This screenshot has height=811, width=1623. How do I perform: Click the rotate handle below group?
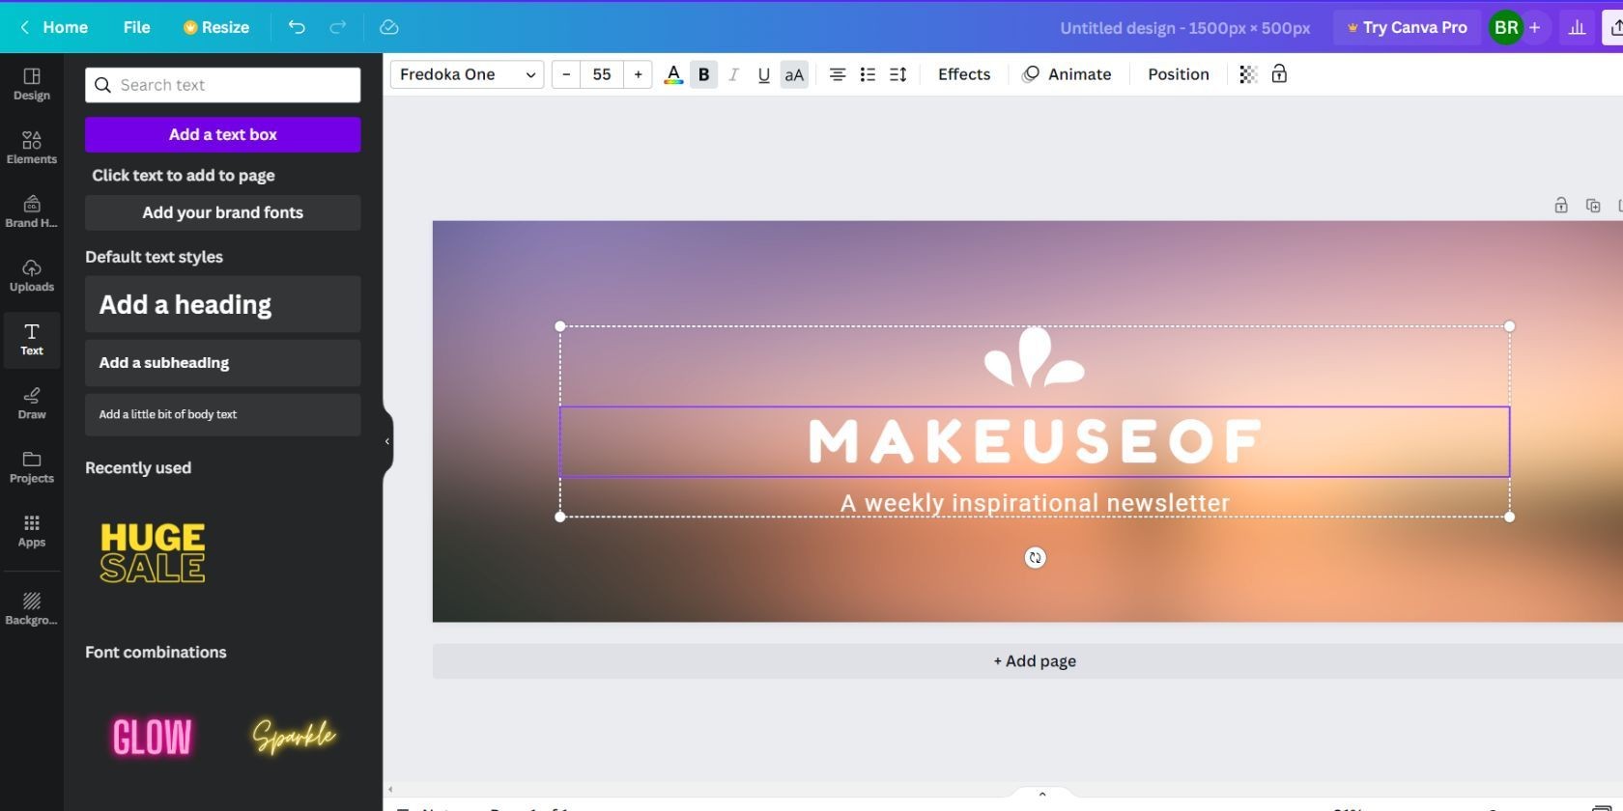1035,557
